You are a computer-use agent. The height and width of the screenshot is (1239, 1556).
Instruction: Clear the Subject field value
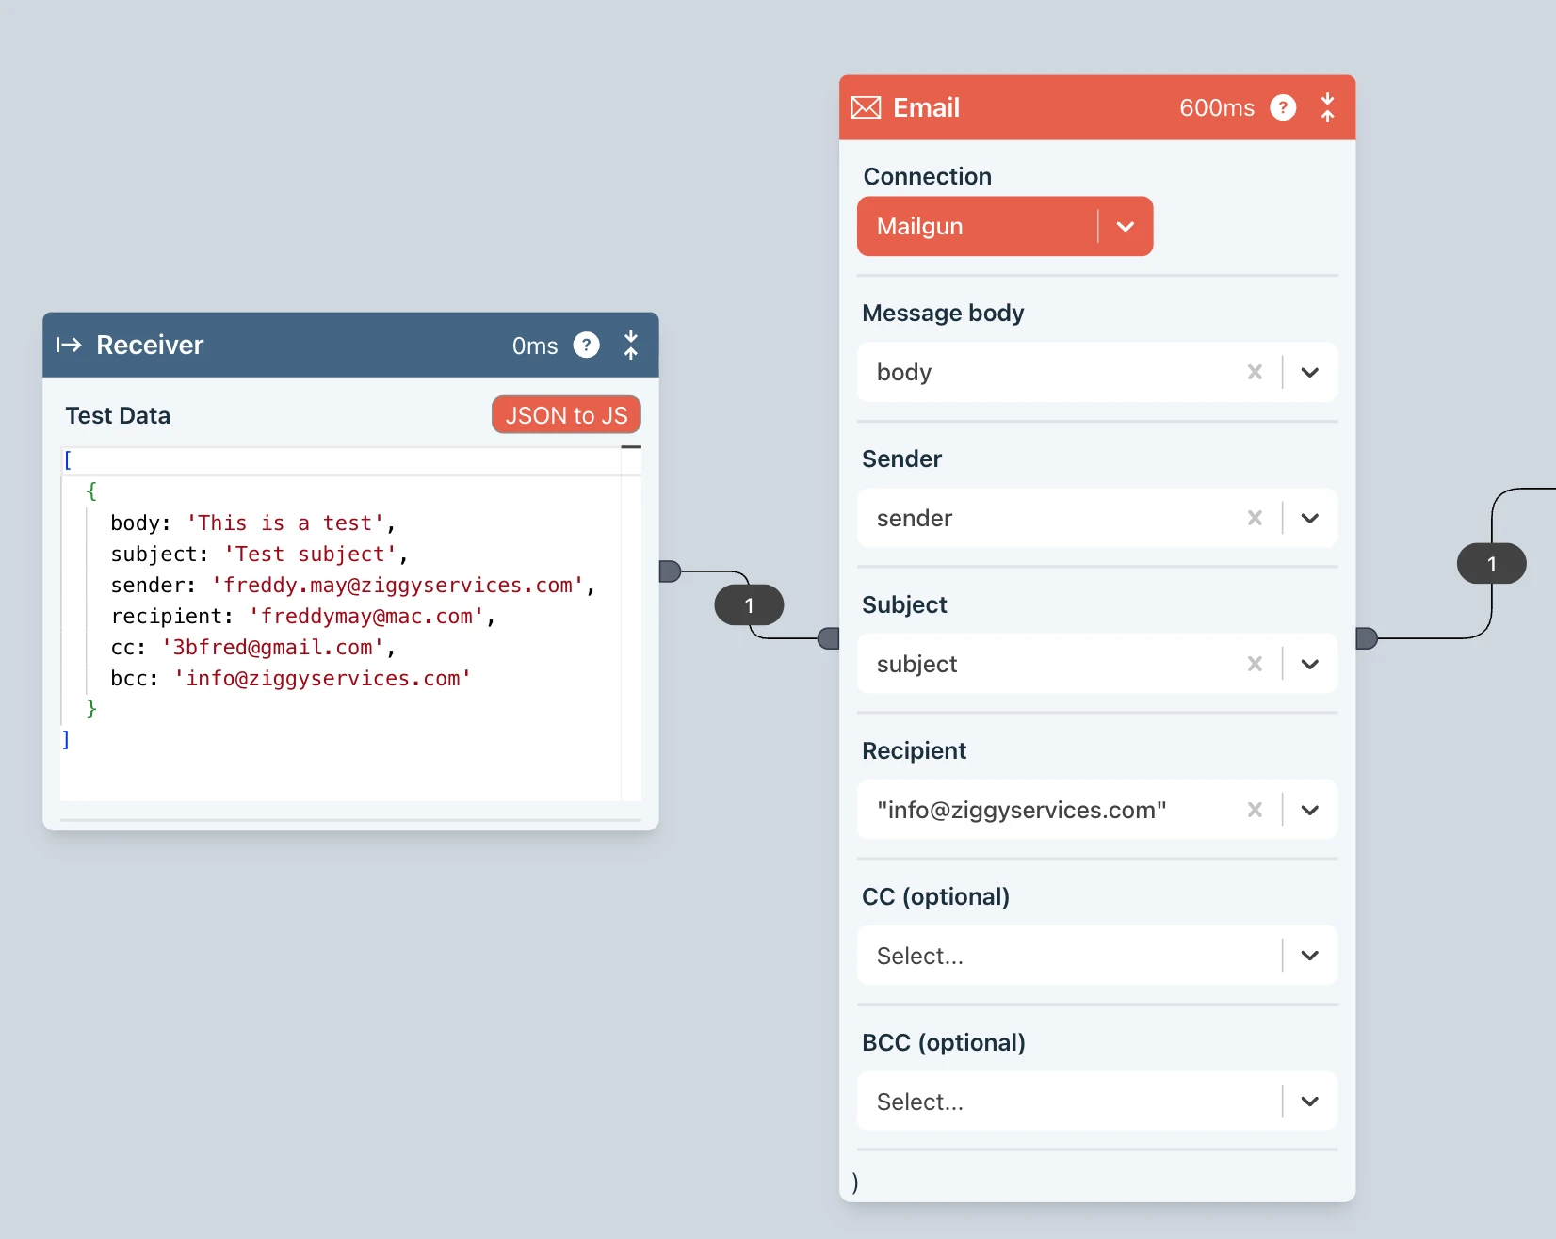pos(1255,664)
